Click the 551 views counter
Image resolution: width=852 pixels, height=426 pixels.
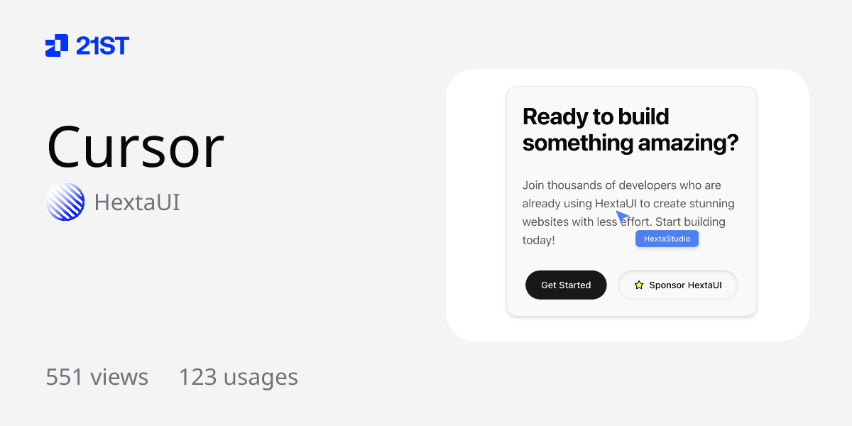click(x=97, y=376)
